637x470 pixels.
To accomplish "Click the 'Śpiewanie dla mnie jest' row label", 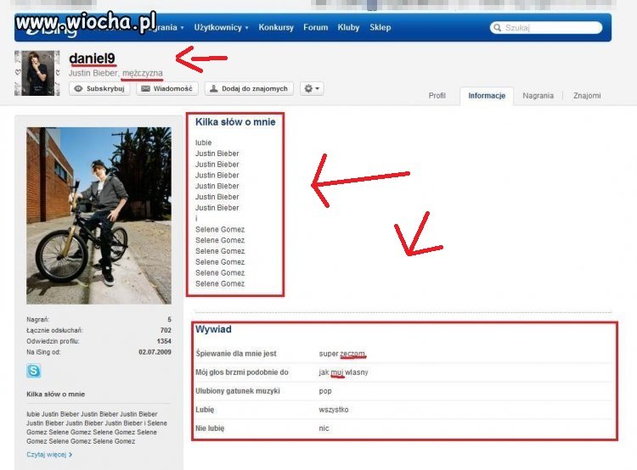I will click(235, 354).
